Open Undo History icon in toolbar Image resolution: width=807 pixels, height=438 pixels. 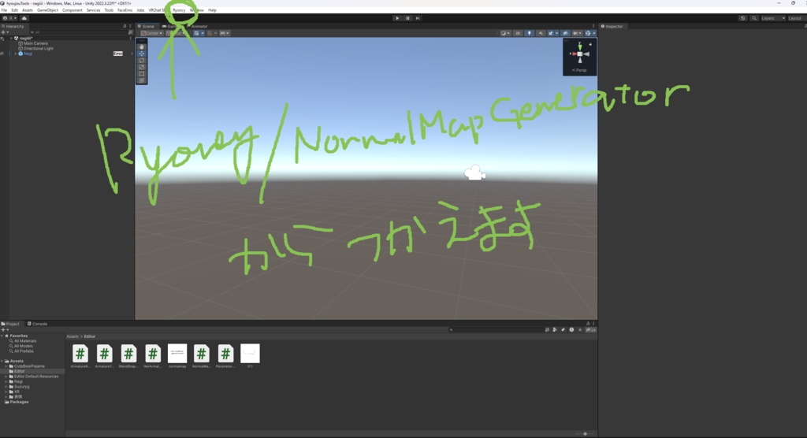click(742, 18)
